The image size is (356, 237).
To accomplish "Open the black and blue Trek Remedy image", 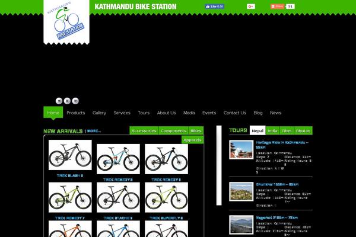I will click(166, 159).
